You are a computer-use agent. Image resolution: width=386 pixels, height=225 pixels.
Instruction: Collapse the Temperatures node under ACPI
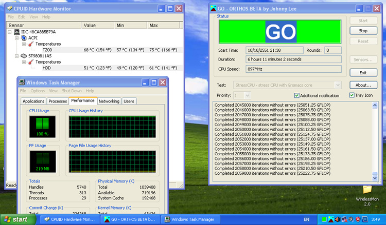(24, 44)
